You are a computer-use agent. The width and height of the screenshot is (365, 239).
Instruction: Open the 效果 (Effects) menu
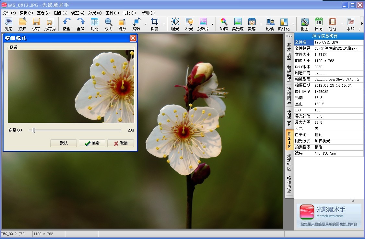(x=95, y=13)
